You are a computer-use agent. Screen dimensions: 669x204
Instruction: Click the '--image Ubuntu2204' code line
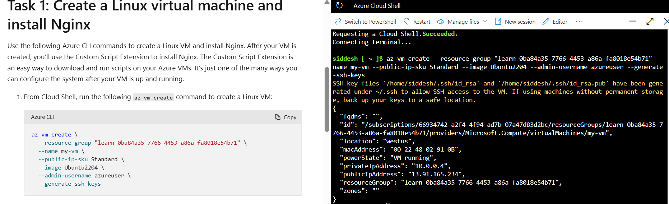[x=71, y=168]
